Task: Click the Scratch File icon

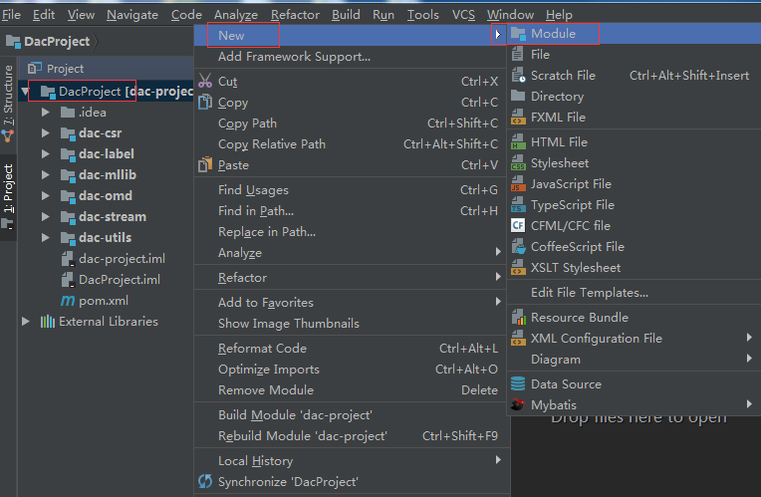Action: [518, 76]
